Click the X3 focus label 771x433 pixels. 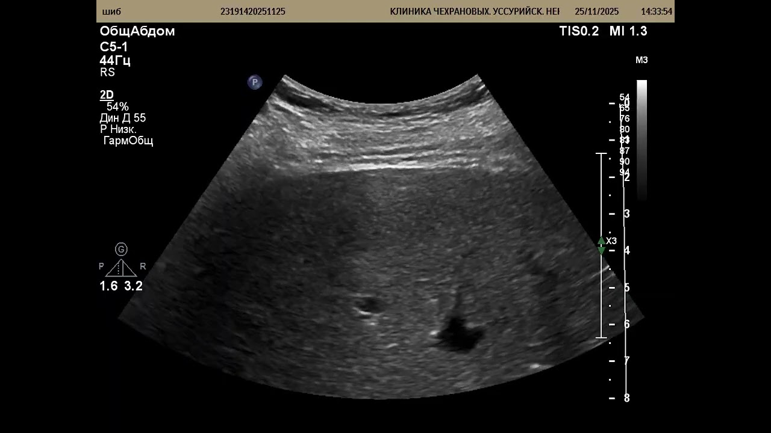pyautogui.click(x=611, y=241)
